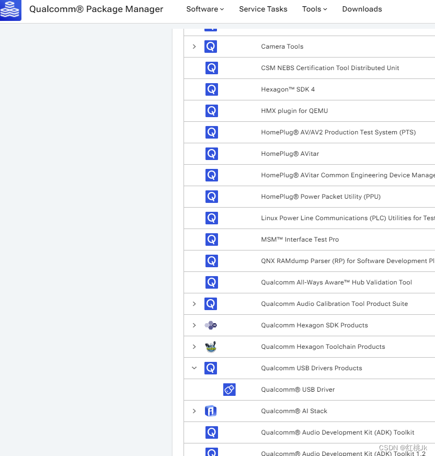This screenshot has height=456, width=435.
Task: Collapse Qualcomm USB Drivers Products
Action: point(194,368)
